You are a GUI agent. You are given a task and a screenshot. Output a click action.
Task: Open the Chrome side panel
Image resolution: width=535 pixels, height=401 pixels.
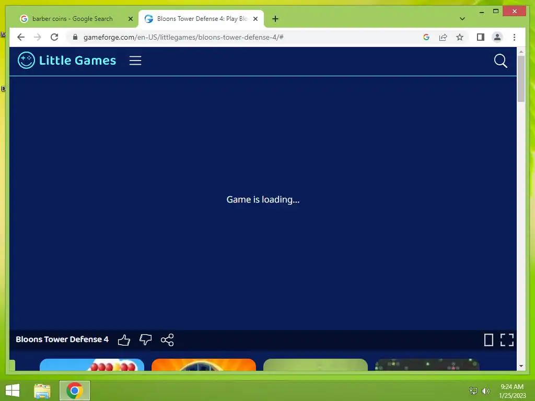coord(481,37)
